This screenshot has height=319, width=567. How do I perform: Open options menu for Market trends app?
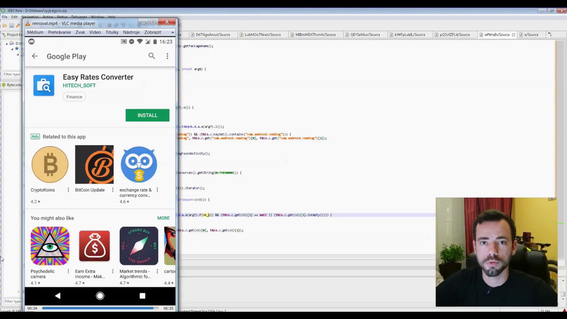[x=157, y=271]
